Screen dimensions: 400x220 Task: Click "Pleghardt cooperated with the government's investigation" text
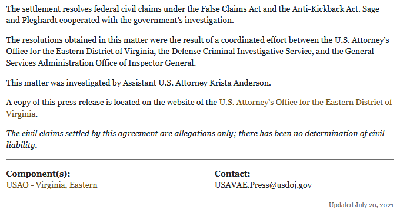tap(128, 20)
